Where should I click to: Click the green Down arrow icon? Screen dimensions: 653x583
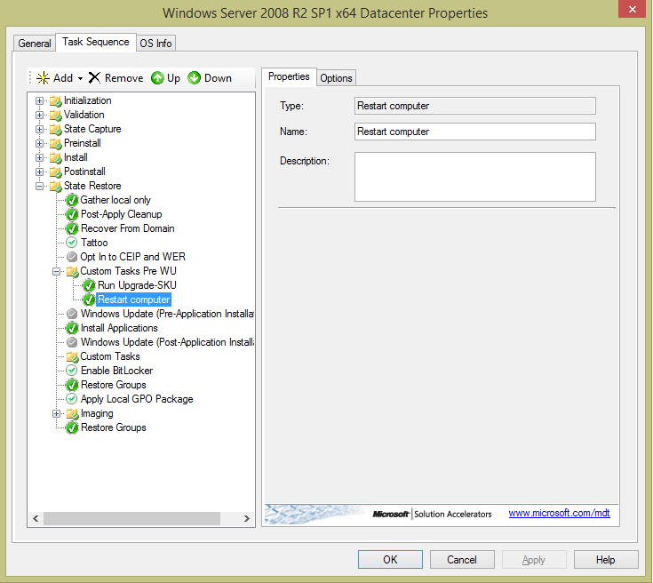[195, 78]
